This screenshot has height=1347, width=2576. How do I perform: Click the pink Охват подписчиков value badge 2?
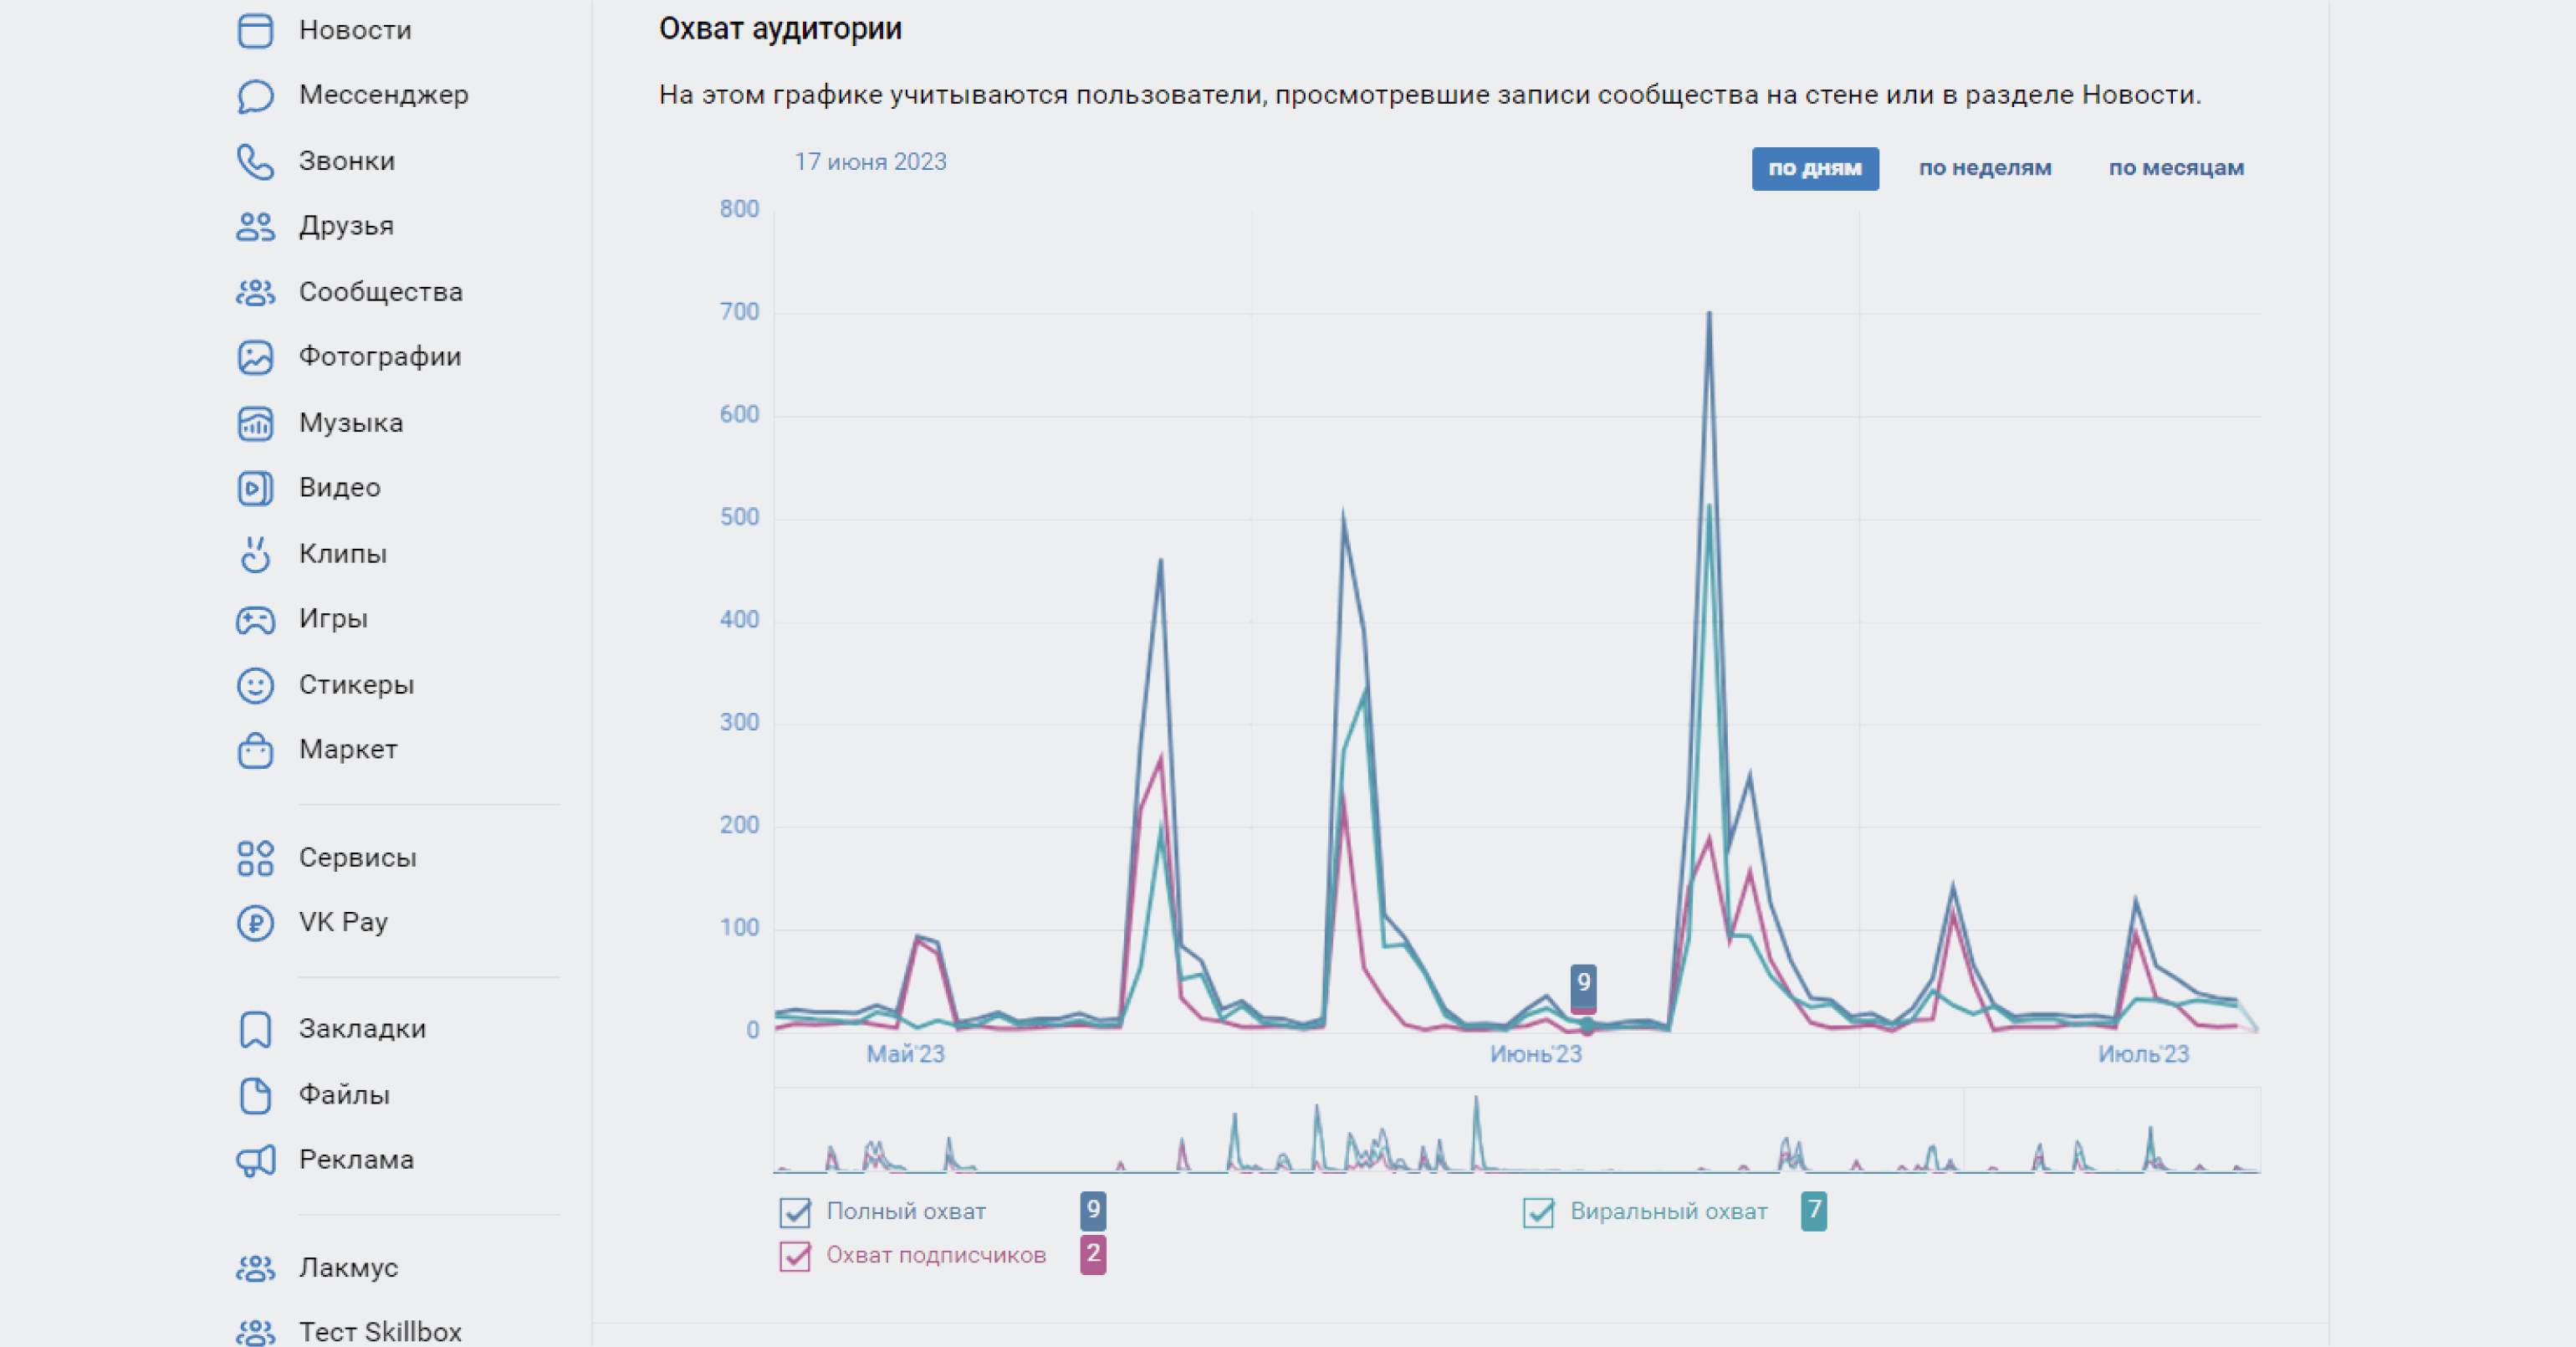point(1093,1255)
